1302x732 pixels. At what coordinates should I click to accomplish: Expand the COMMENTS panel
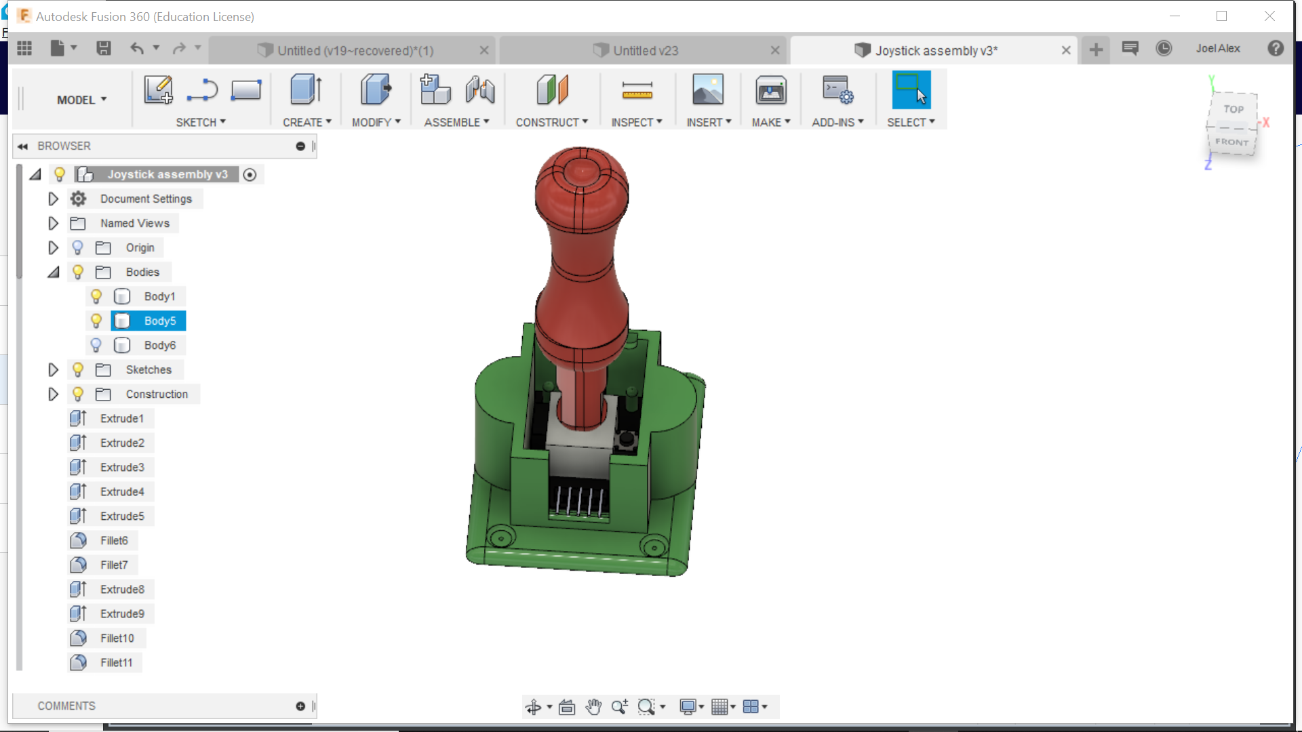pyautogui.click(x=300, y=706)
